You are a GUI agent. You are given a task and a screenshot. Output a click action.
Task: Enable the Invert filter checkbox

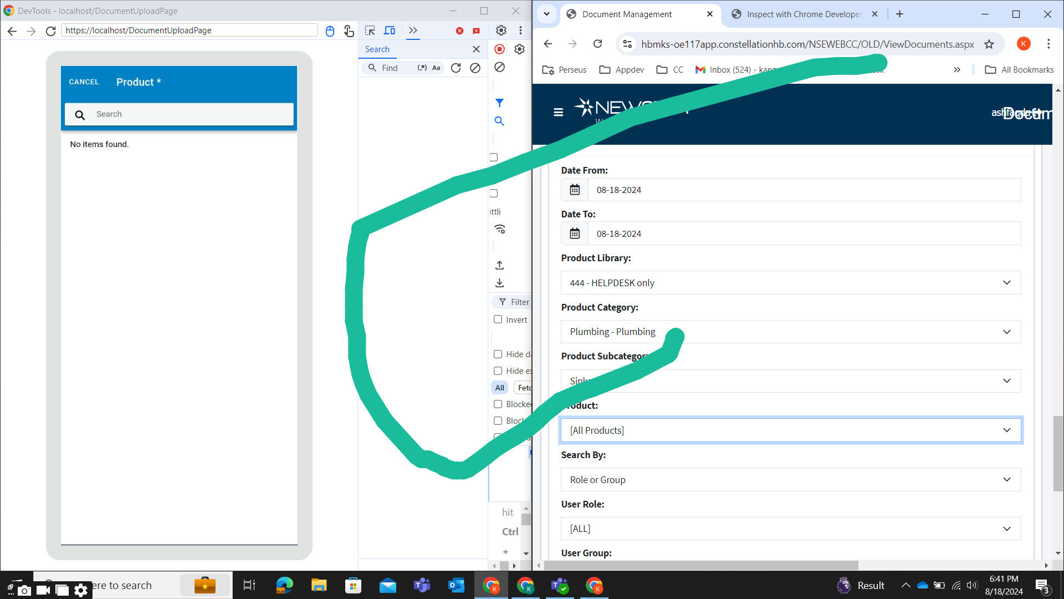pyautogui.click(x=498, y=319)
